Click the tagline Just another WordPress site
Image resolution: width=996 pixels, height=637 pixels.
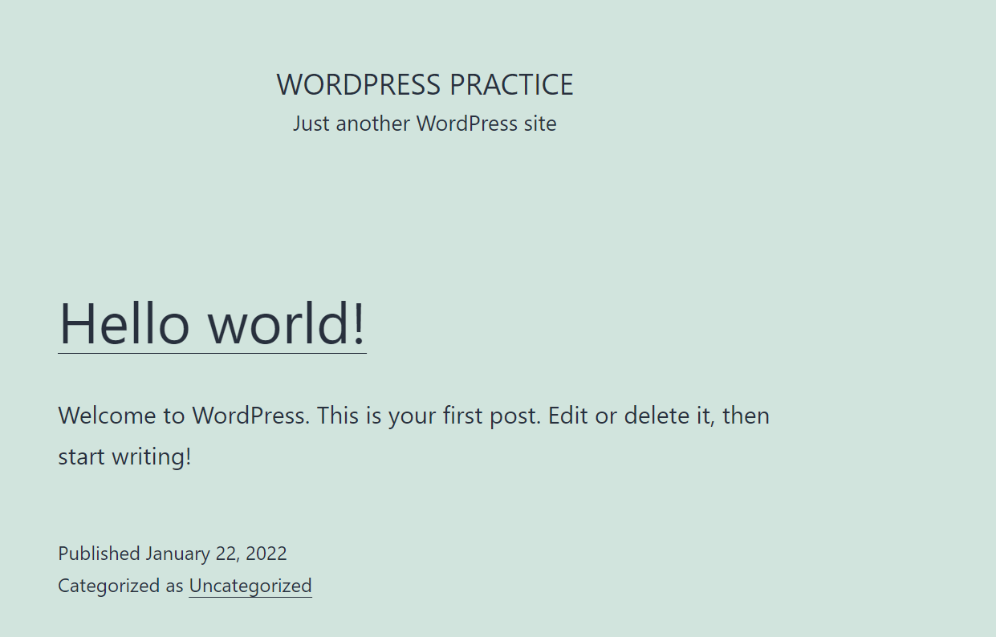tap(425, 123)
